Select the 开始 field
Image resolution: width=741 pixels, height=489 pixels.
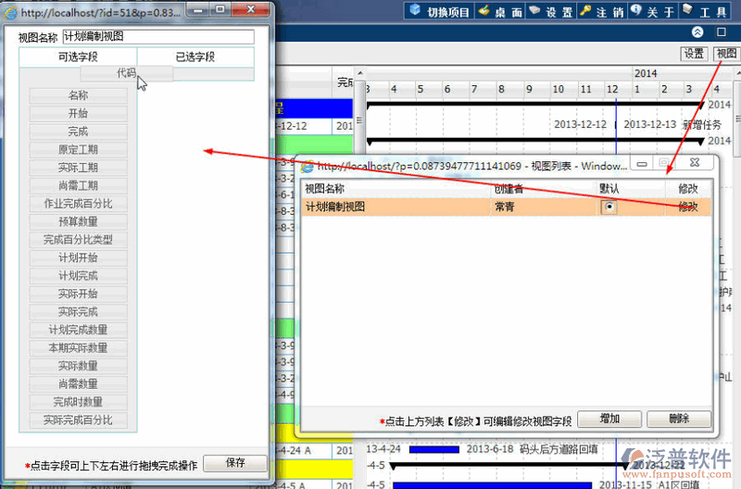point(78,113)
